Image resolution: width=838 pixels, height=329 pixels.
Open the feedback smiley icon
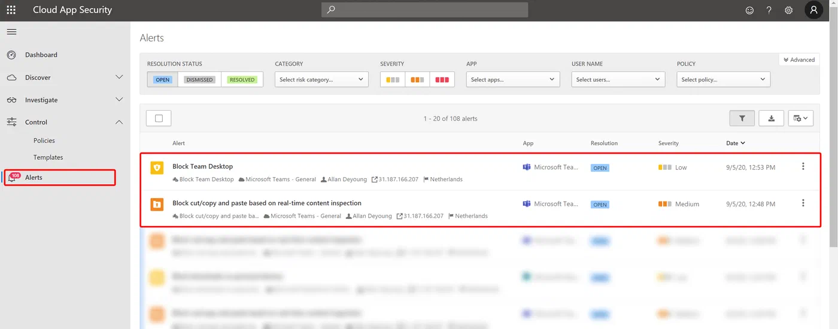tap(749, 10)
